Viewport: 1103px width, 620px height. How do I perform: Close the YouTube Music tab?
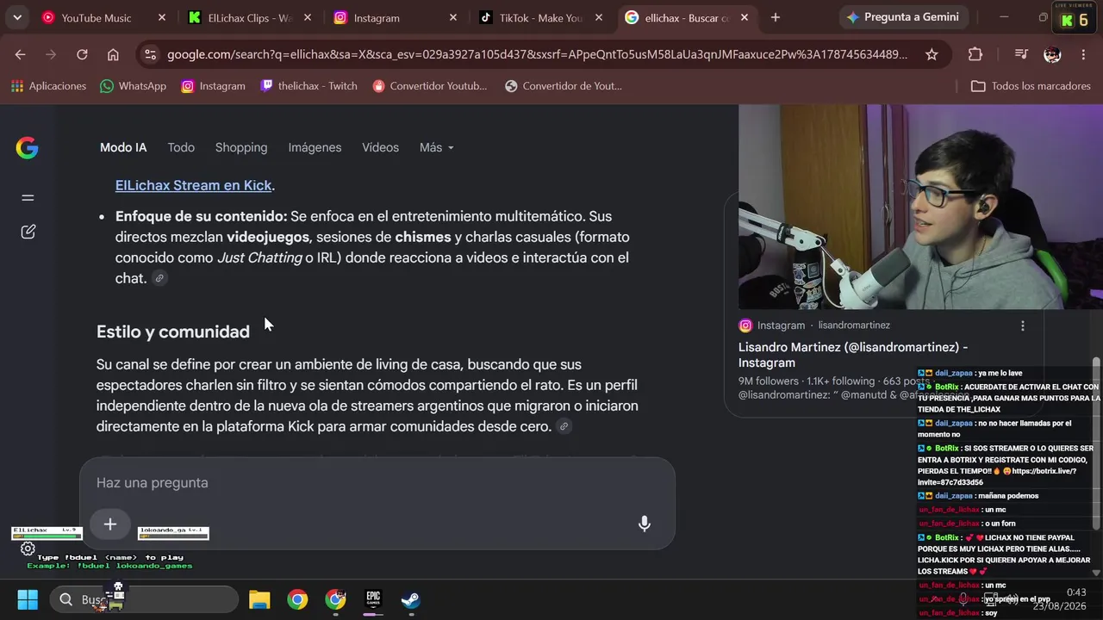(161, 17)
